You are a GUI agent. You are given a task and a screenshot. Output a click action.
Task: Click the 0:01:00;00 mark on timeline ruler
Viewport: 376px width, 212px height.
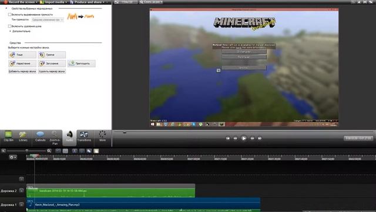(193, 158)
